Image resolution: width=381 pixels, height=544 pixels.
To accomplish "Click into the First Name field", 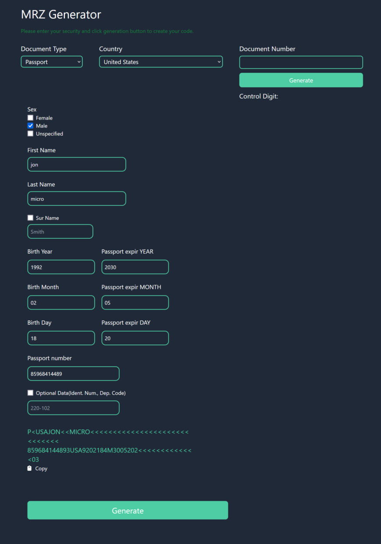I will [77, 164].
